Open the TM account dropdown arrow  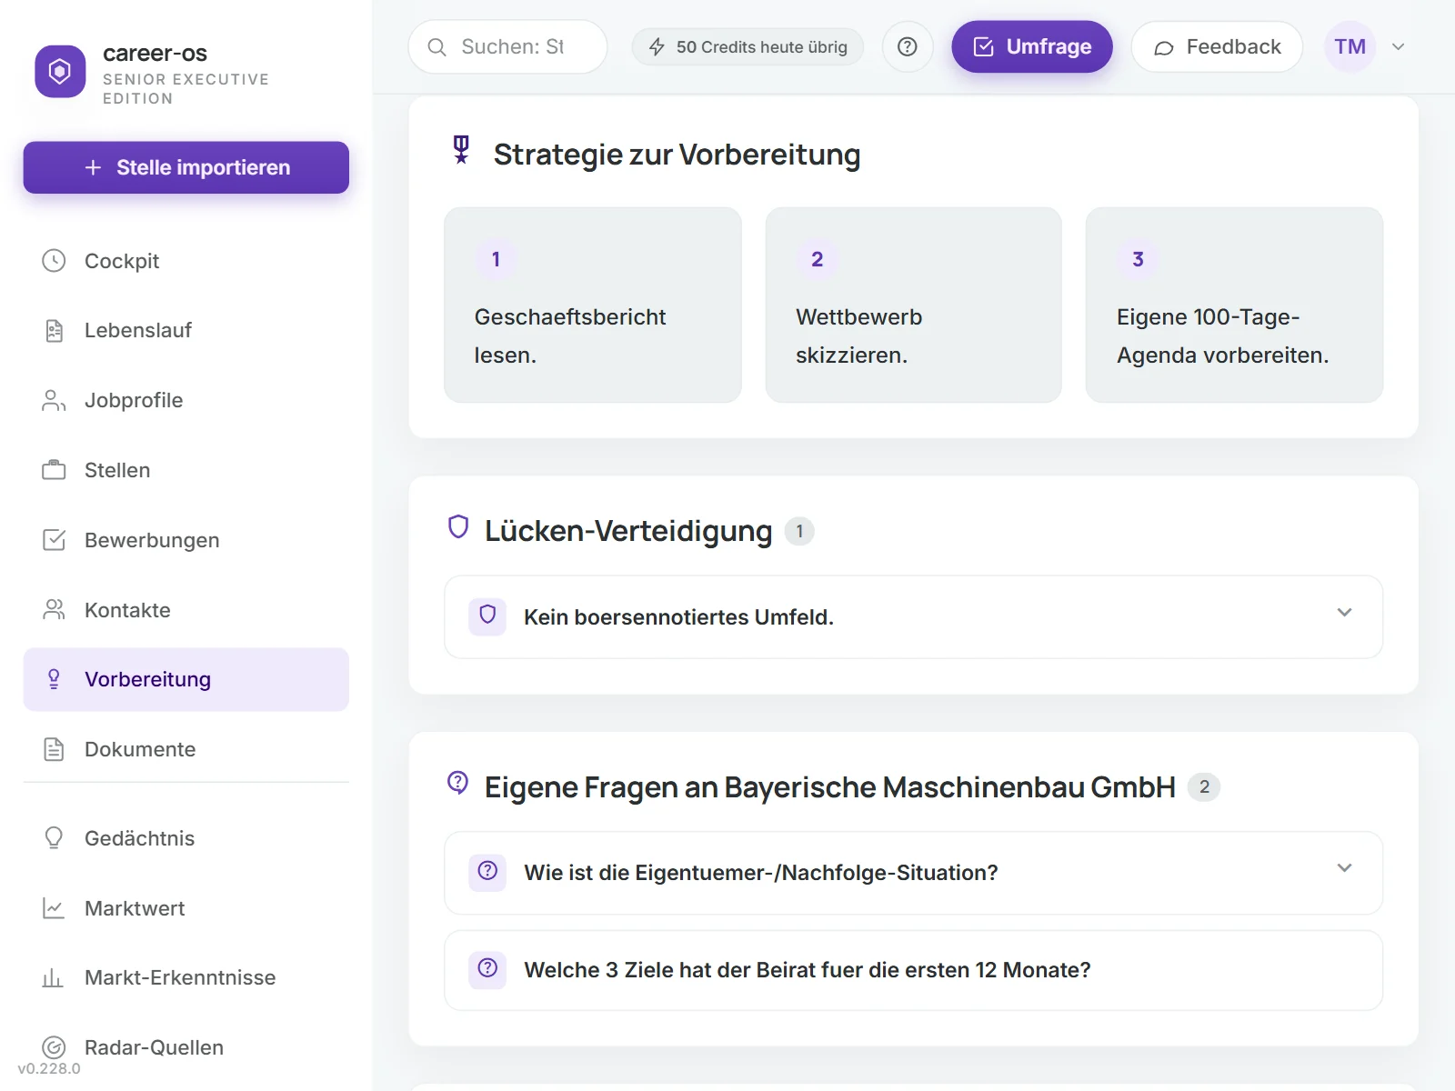pos(1399,46)
